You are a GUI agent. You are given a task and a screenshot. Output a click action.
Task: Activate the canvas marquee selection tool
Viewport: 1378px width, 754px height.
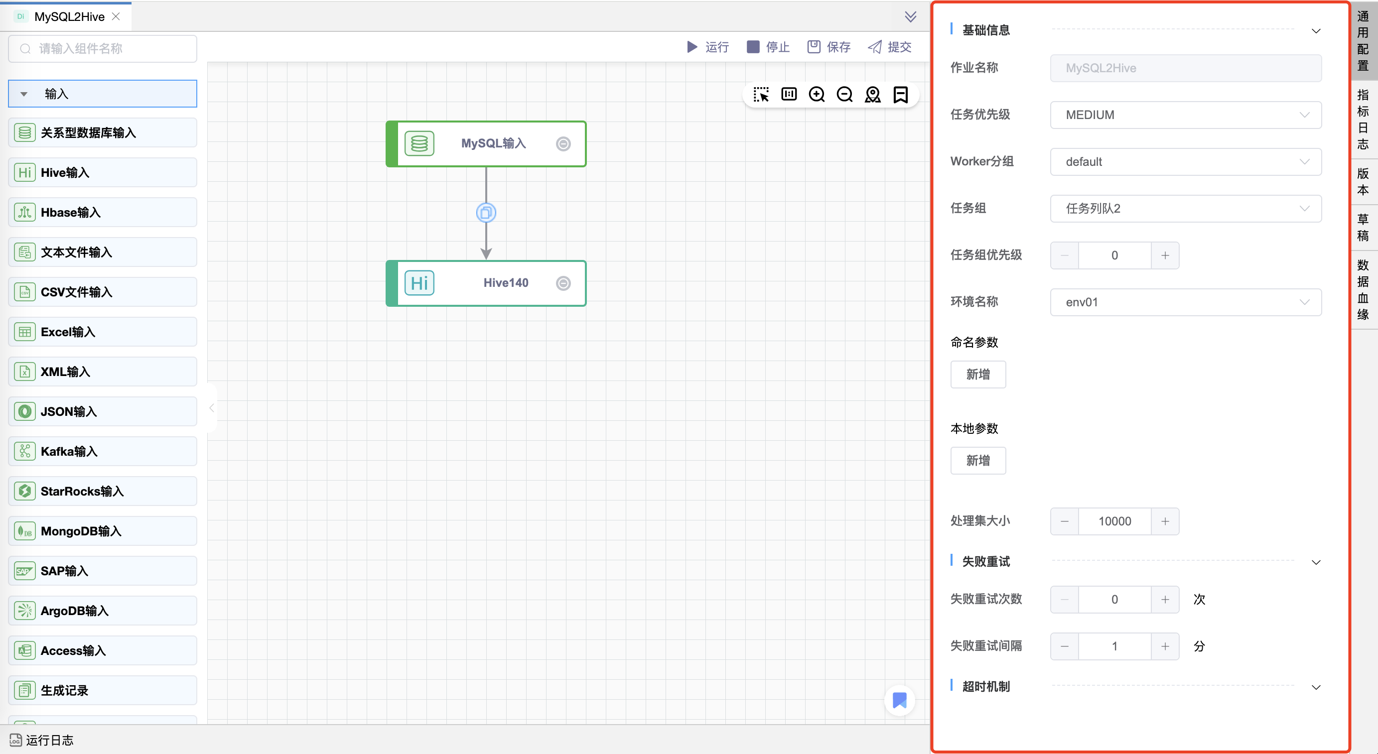761,95
